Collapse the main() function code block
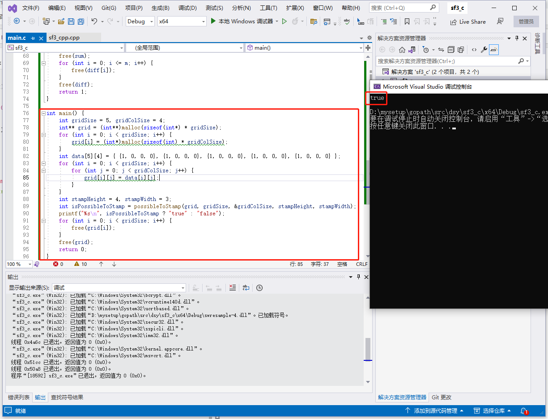Screen dimensions: 548x419 (43, 113)
